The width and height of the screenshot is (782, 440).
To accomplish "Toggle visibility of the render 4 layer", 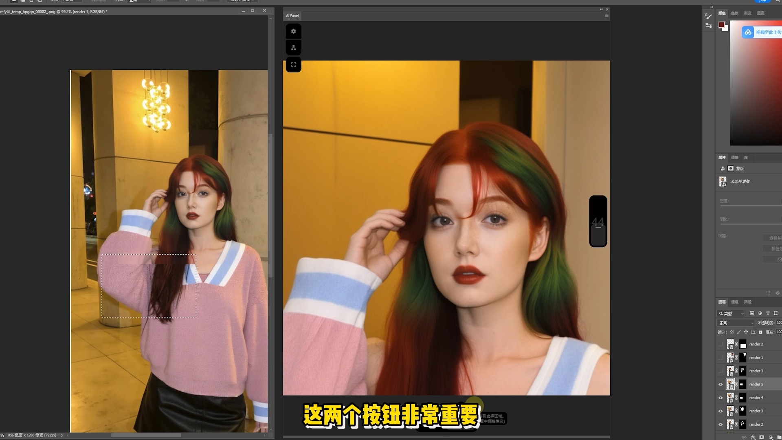I will tap(721, 397).
